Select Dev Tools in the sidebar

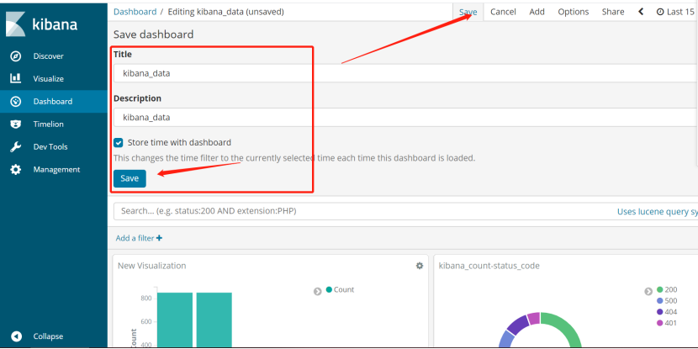pyautogui.click(x=50, y=147)
